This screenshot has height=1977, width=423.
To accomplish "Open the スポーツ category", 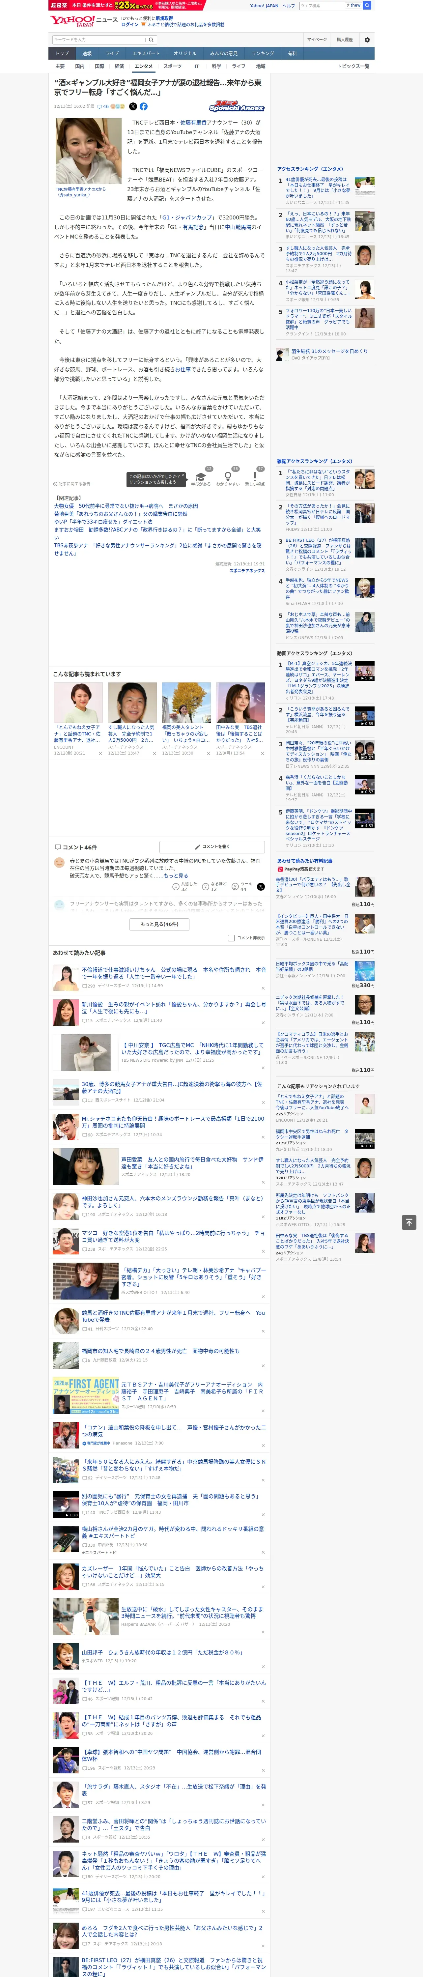I will pyautogui.click(x=173, y=66).
